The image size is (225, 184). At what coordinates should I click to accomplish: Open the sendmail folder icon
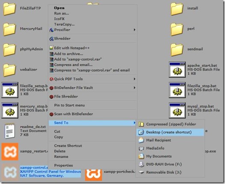(177, 50)
